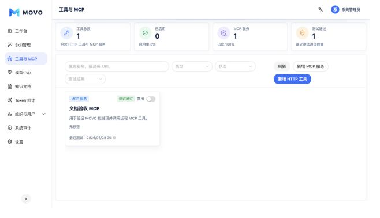Click the 占比 100% text
The height and width of the screenshot is (218, 380).
click(x=226, y=44)
